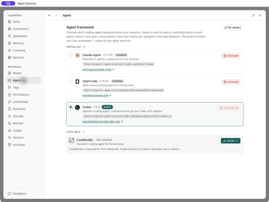Click the Not installed badge on CodeBuddy
The width and height of the screenshot is (269, 202).
coord(104,140)
